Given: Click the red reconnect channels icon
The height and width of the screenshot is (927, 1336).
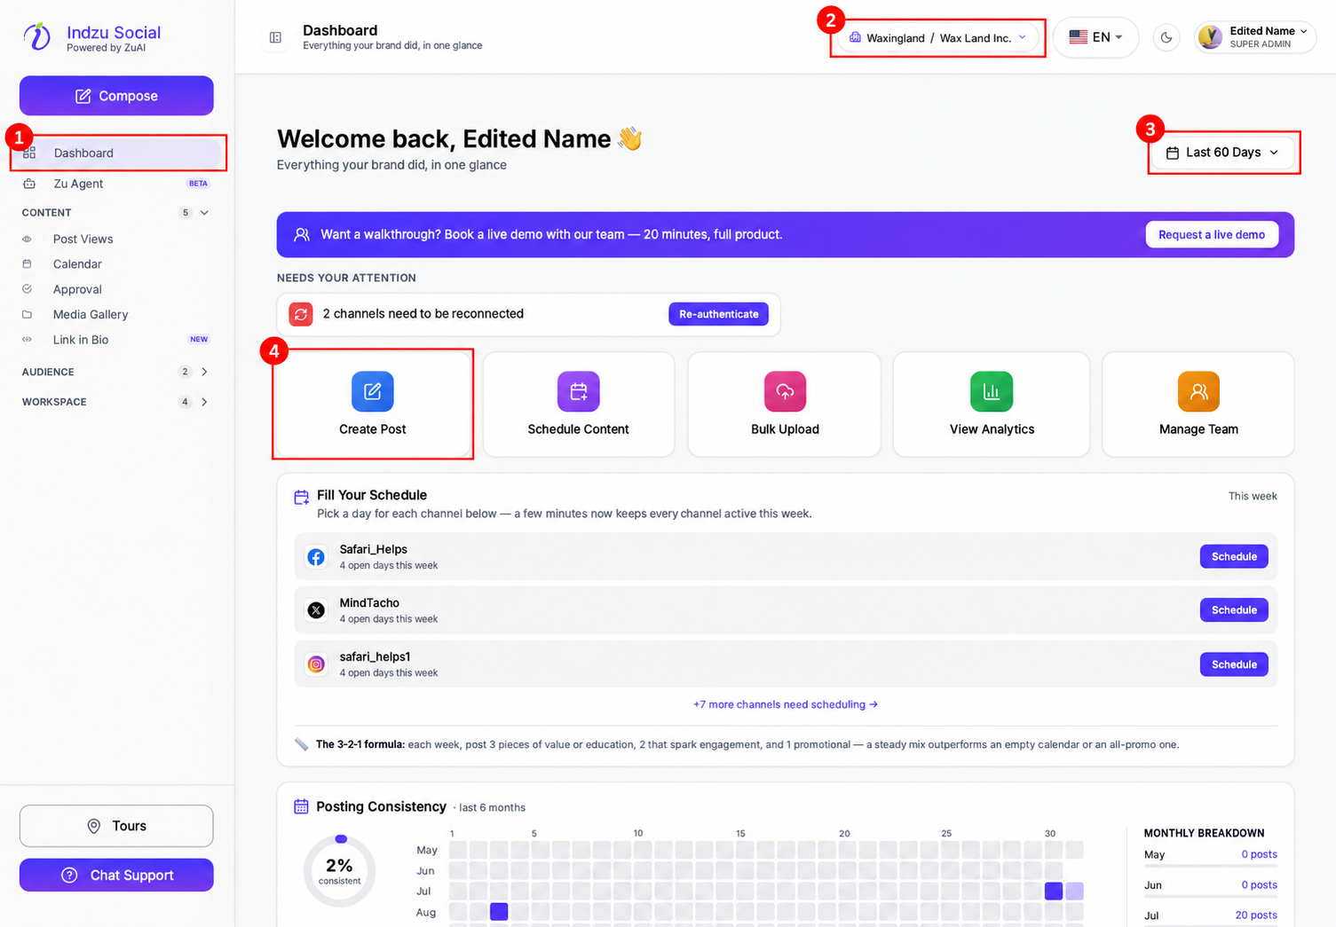Looking at the screenshot, I should [301, 314].
